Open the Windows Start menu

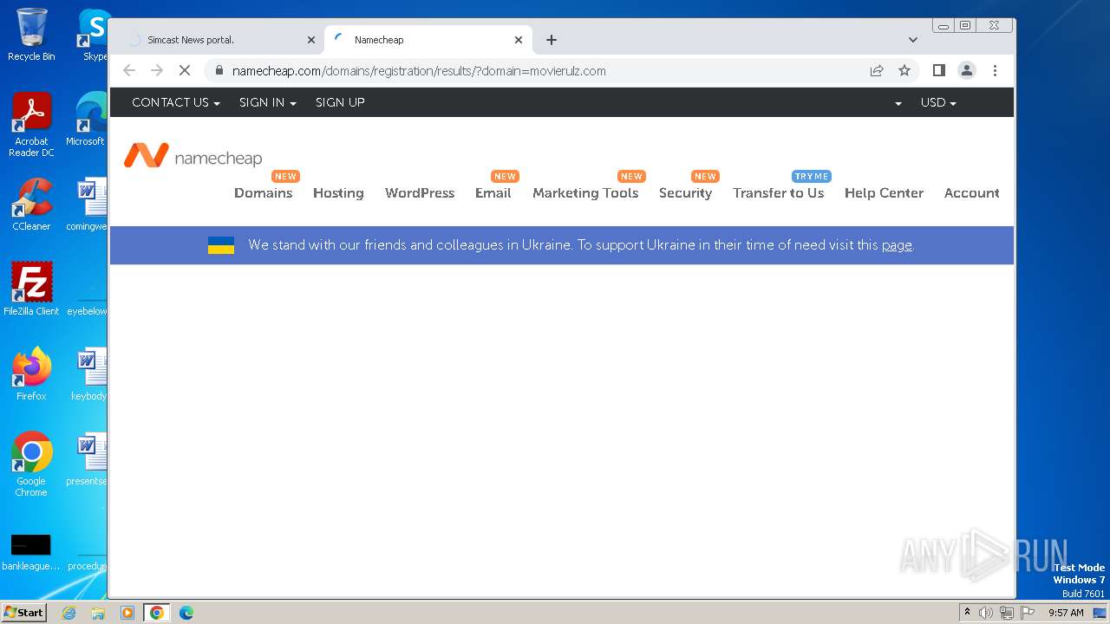23,612
